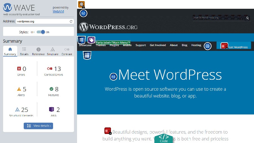Open the Themes menu item
Image resolution: width=254 pixels, height=143 pixels.
tap(100, 45)
